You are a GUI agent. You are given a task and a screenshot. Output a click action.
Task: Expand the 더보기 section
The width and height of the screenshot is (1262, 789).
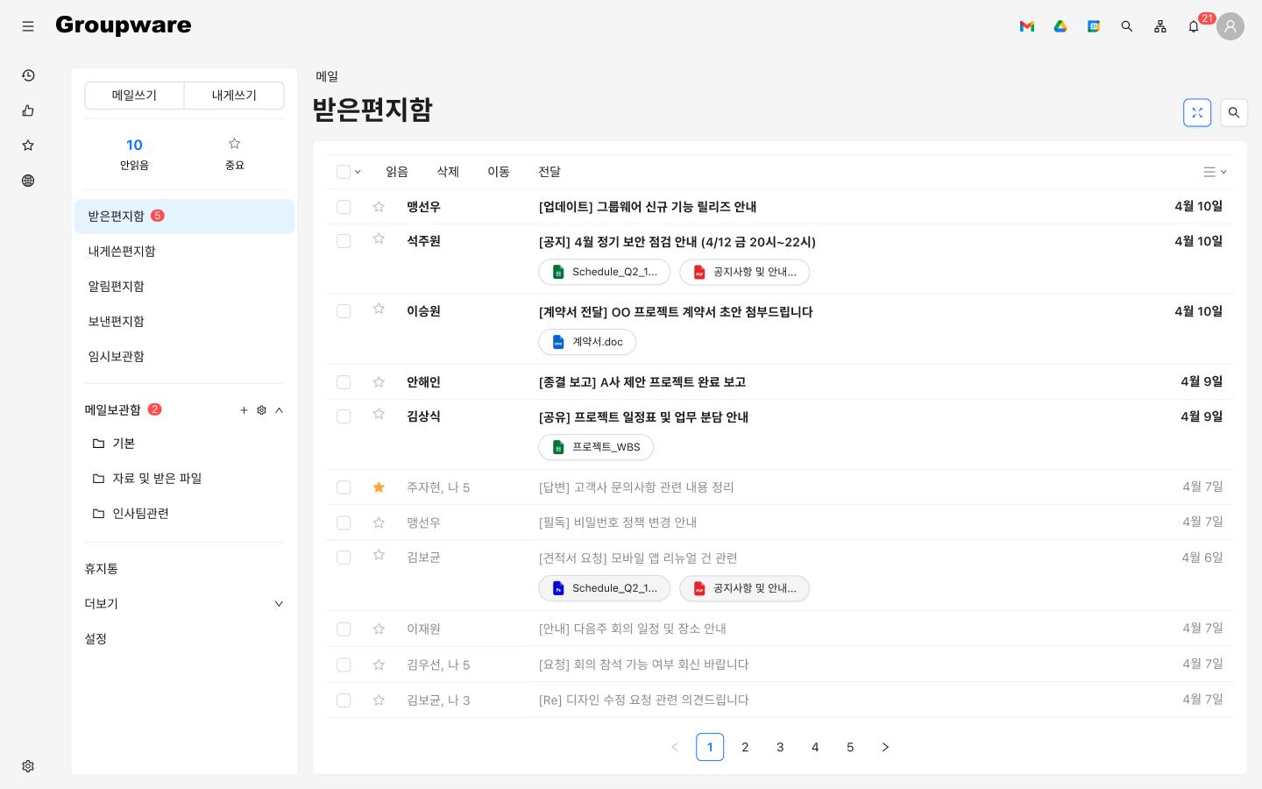tap(279, 604)
